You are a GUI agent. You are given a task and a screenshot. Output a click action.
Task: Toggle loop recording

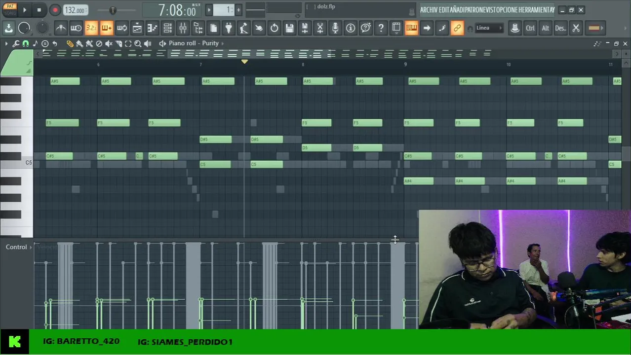coord(122,28)
